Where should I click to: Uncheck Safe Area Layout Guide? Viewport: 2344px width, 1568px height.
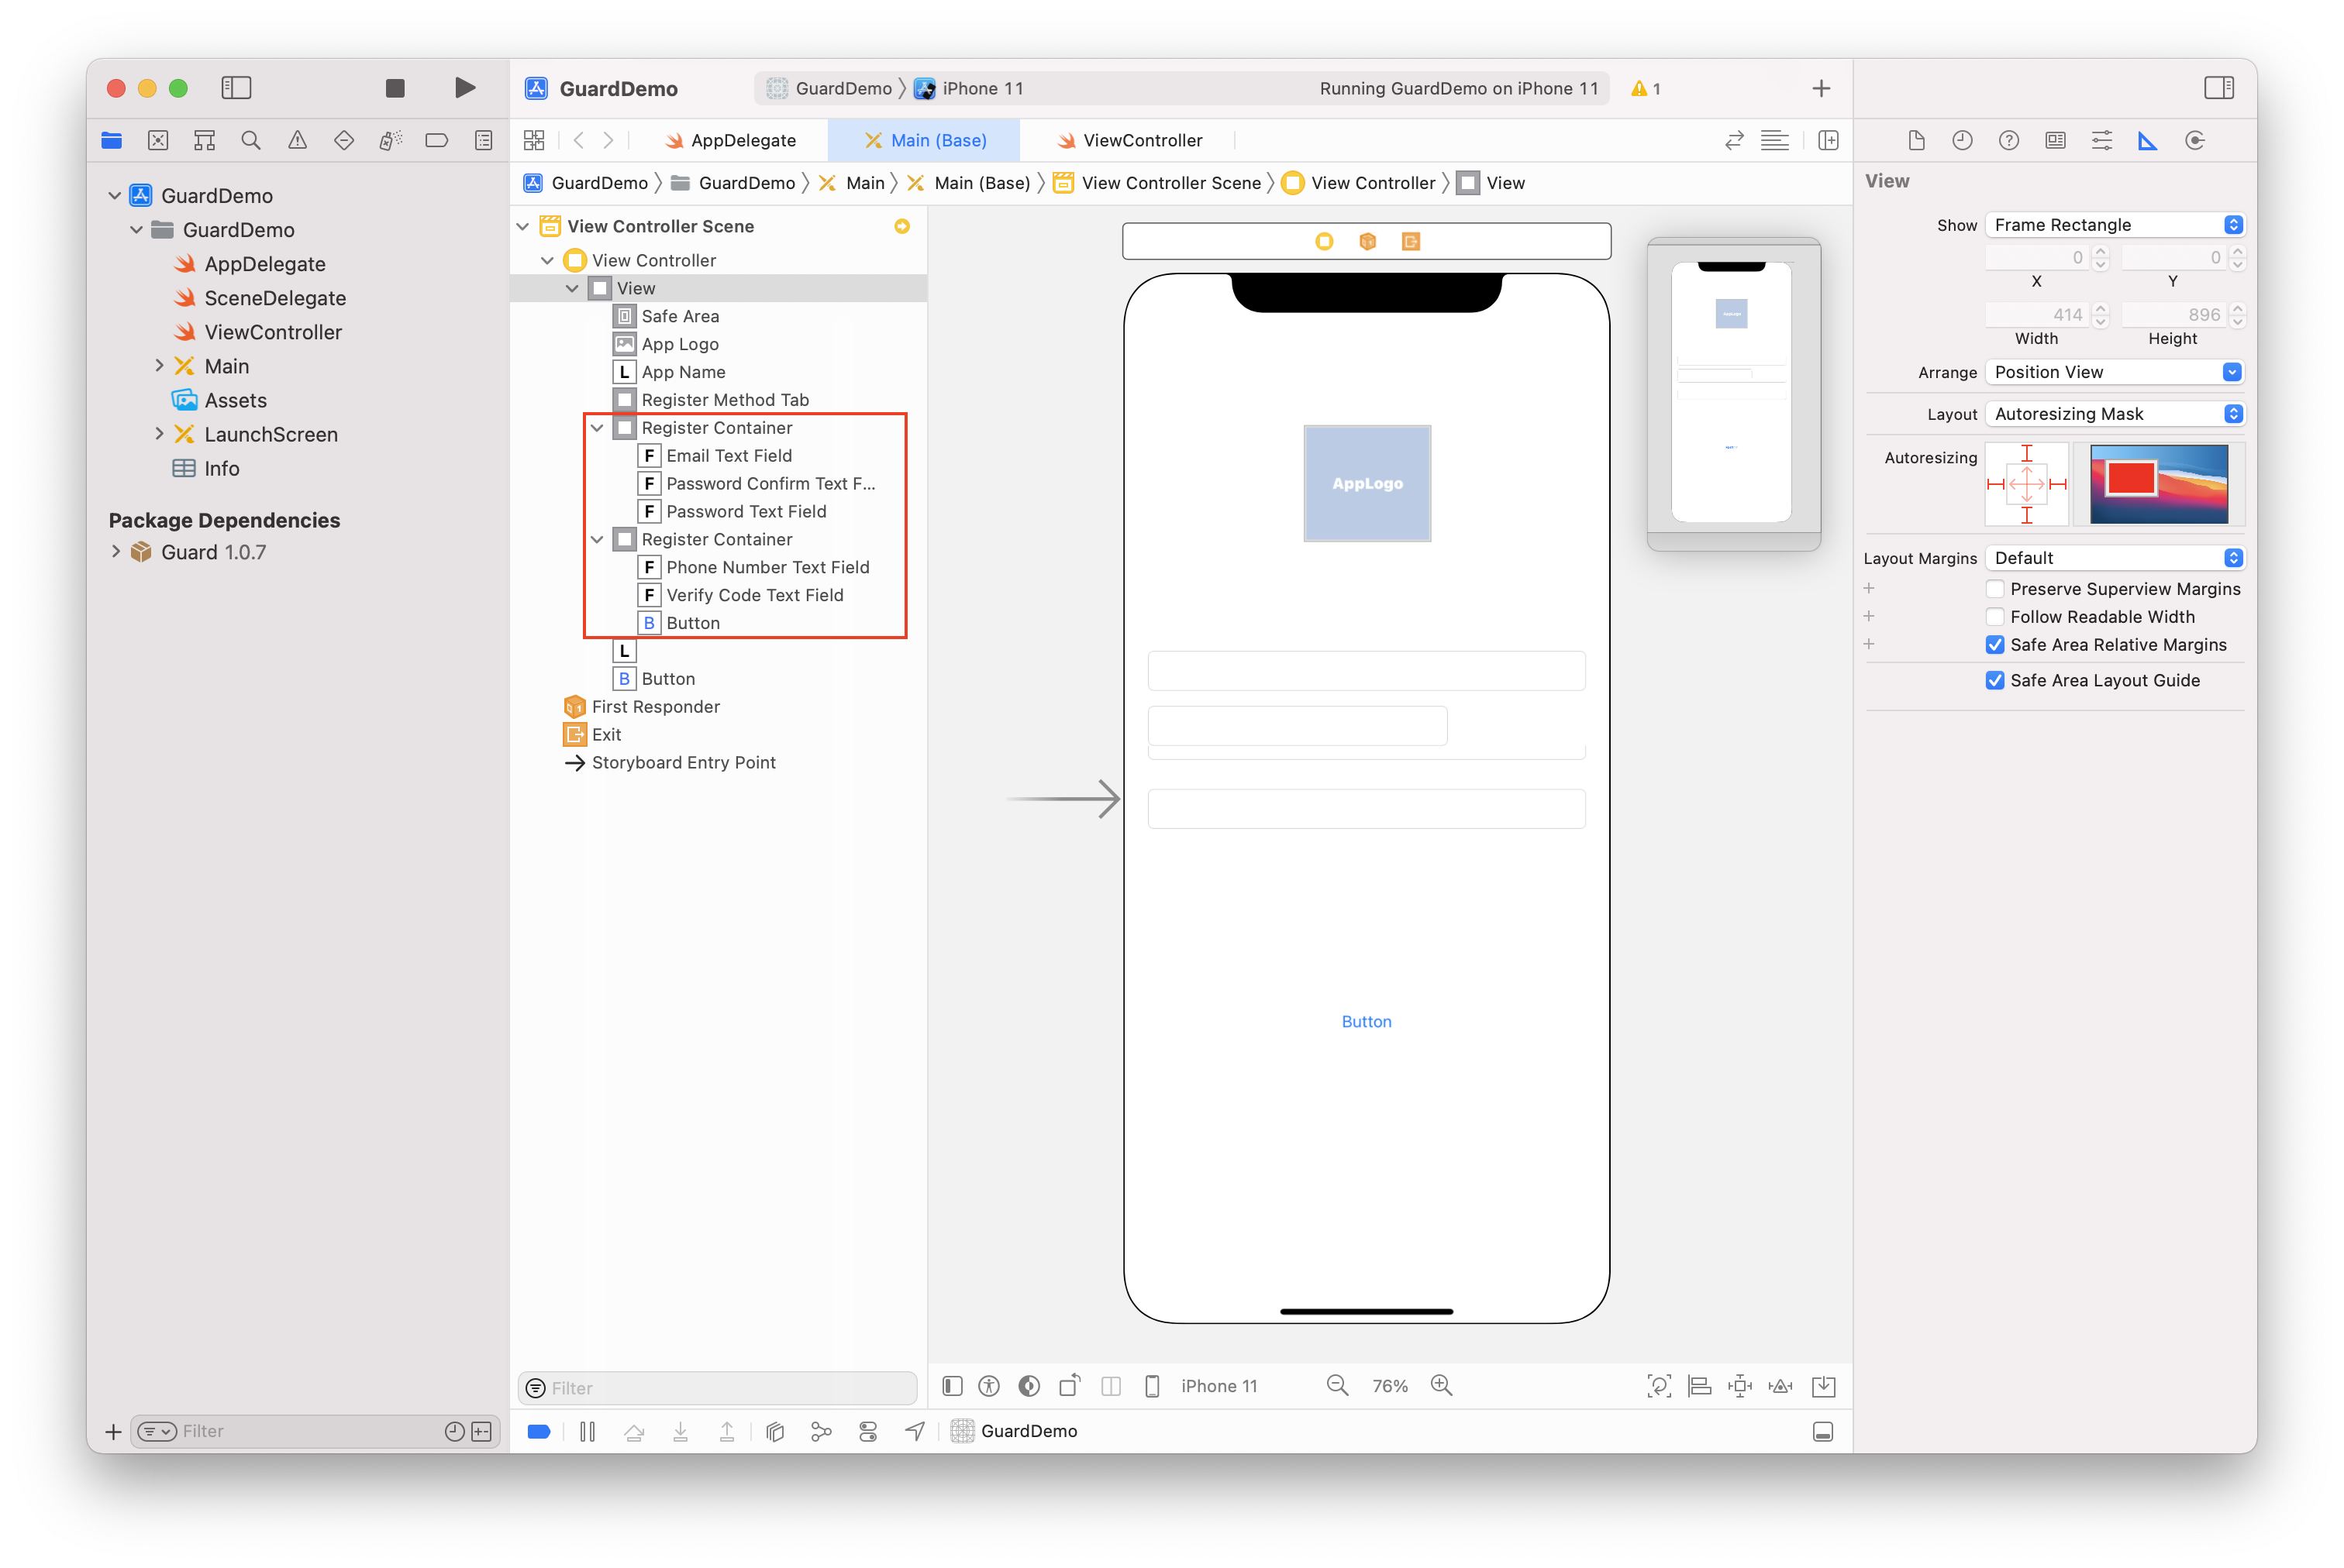[x=1994, y=680]
